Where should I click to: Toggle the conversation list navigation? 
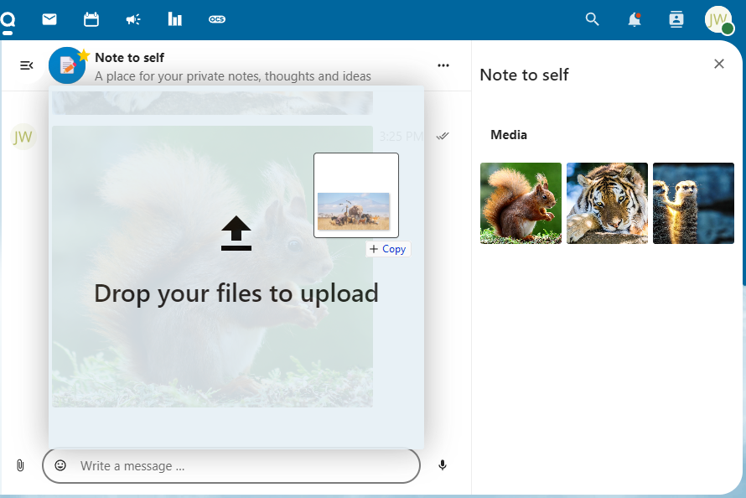(27, 65)
